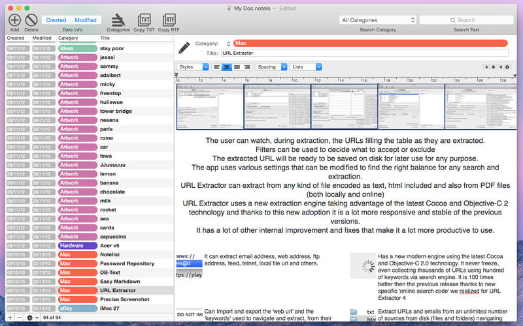The width and height of the screenshot is (523, 326).
Task: Click the search magnifier icon
Action: click(x=452, y=20)
